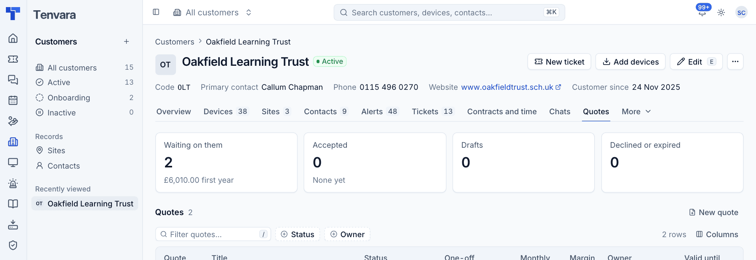
Task: Open the www.oakfieldtrust.sch.uk website link
Action: click(x=511, y=87)
